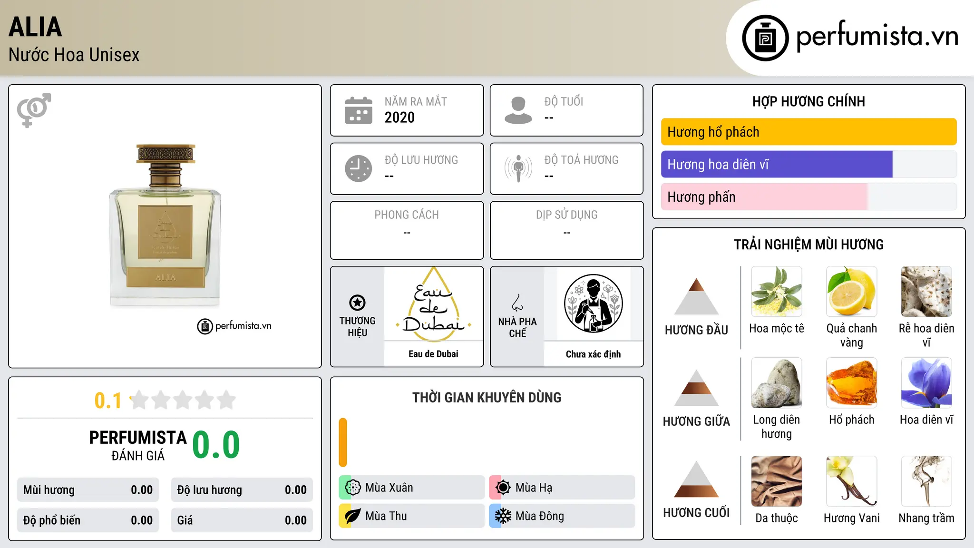Click the Thời Gian Khuyên Dùng heading
The width and height of the screenshot is (974, 548).
click(487, 397)
